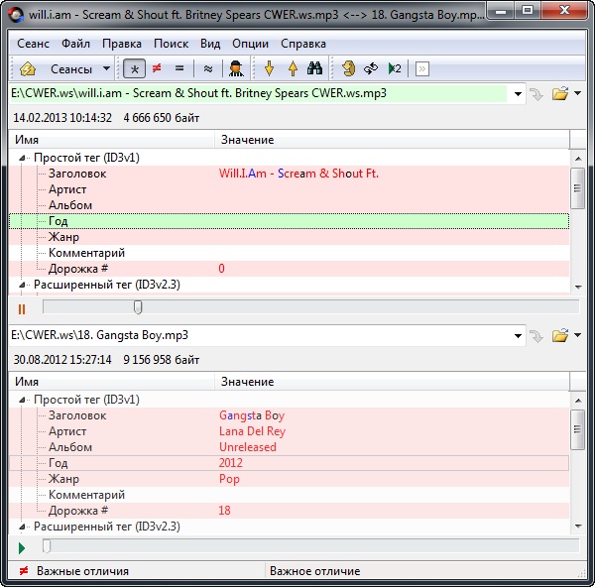Click the green Play icon in toolbar
The height and width of the screenshot is (587, 595).
pos(394,68)
